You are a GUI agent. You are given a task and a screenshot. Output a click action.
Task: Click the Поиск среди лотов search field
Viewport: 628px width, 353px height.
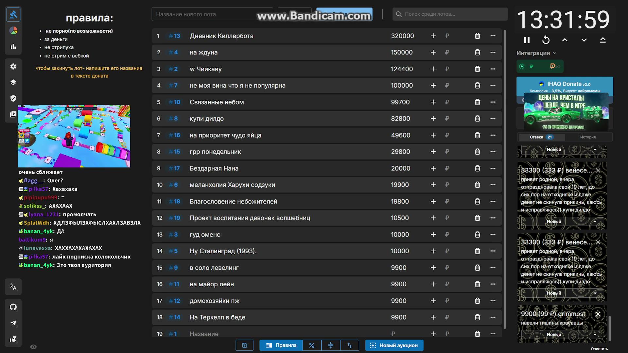click(x=450, y=14)
